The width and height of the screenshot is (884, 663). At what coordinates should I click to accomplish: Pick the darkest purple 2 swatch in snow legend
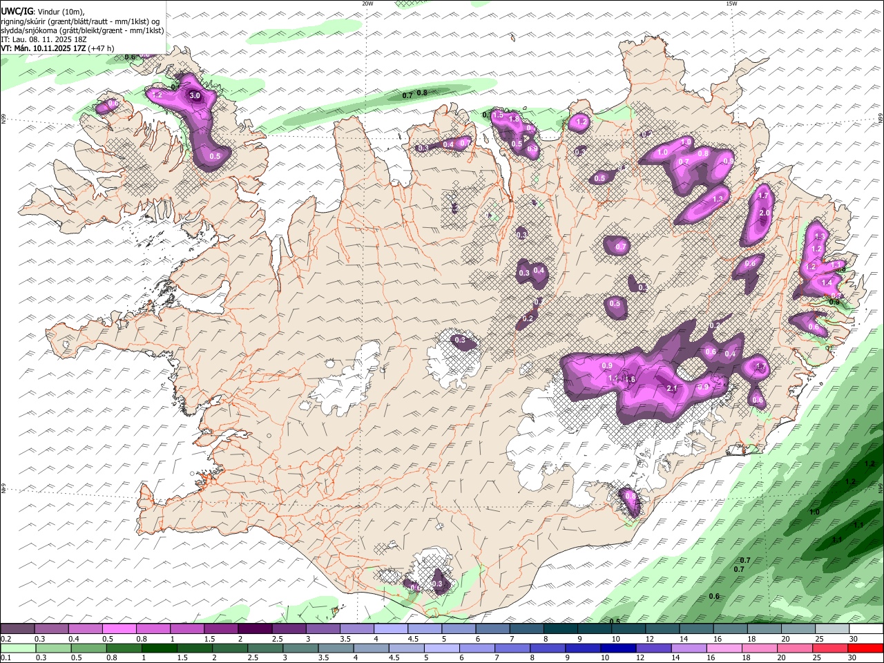[x=255, y=629]
